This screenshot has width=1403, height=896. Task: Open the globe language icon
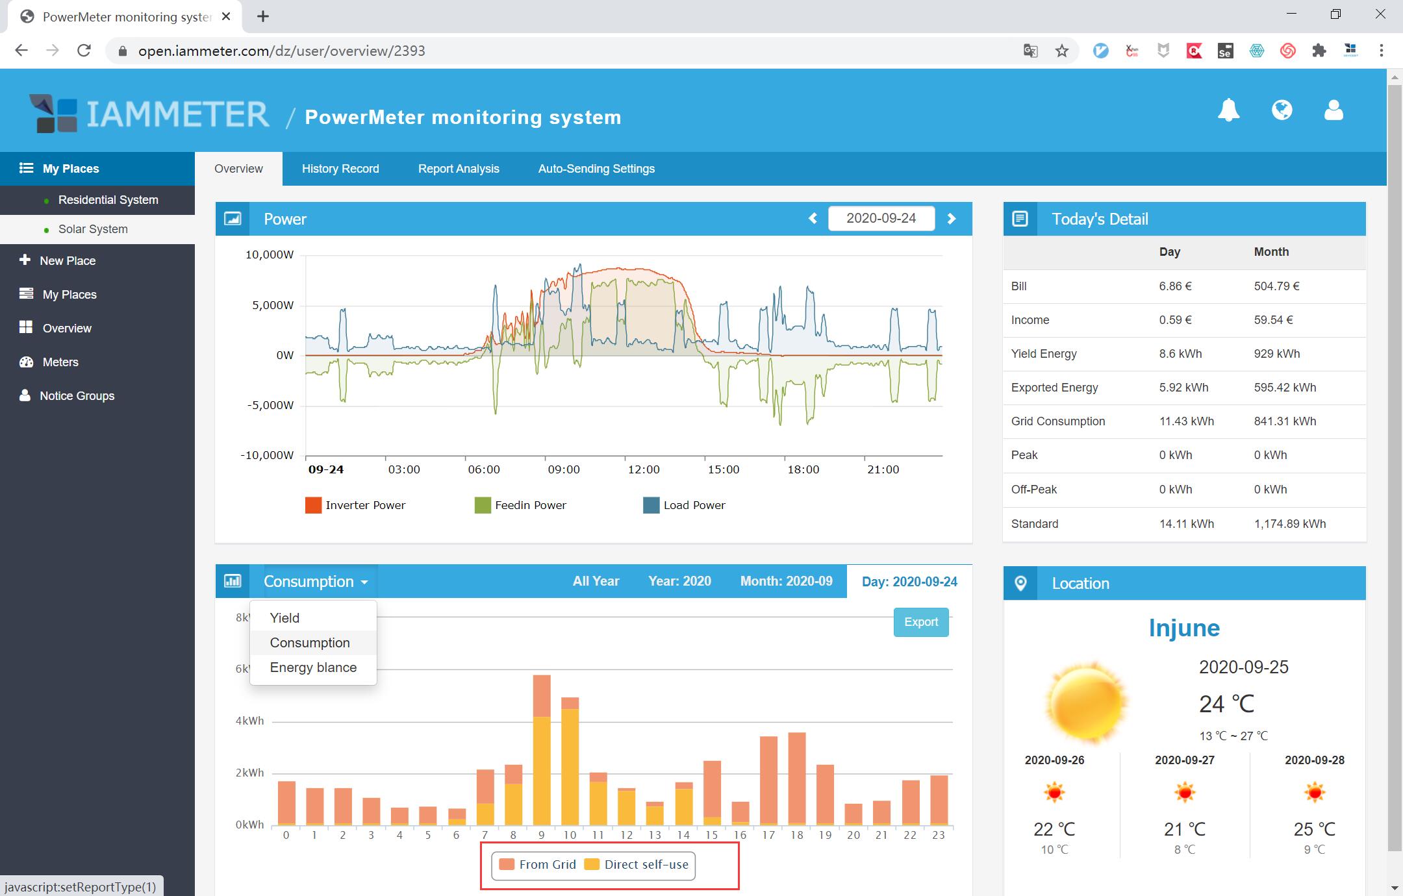(x=1282, y=110)
